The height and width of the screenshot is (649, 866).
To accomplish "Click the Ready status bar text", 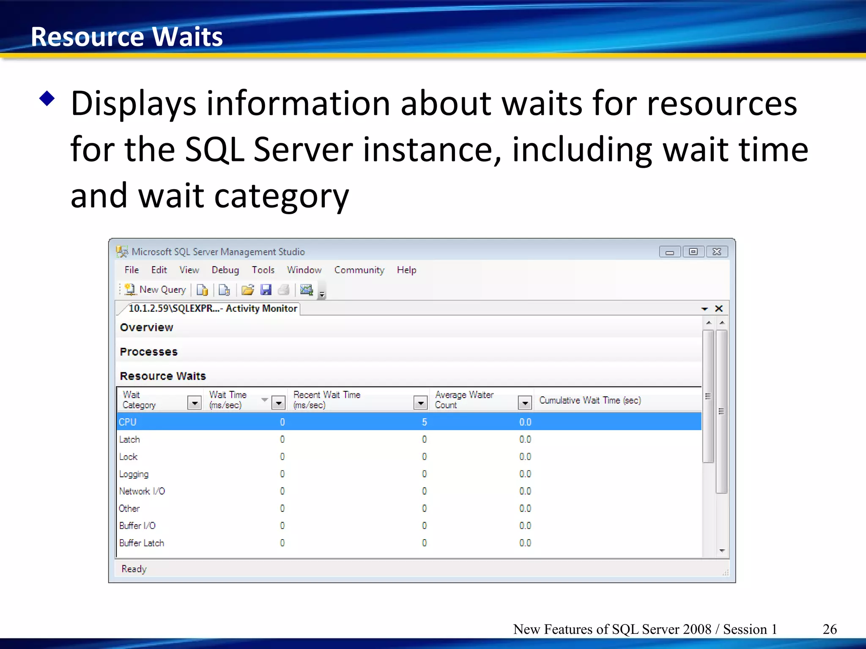I will coord(134,569).
